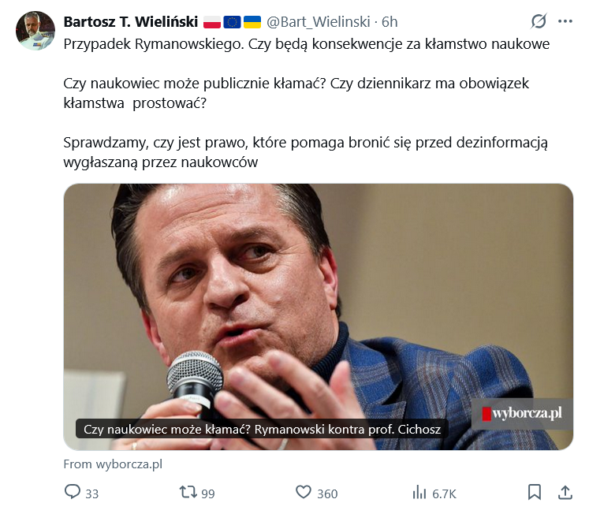Follow the 'From wyborcza.pl' source link

coord(113,464)
